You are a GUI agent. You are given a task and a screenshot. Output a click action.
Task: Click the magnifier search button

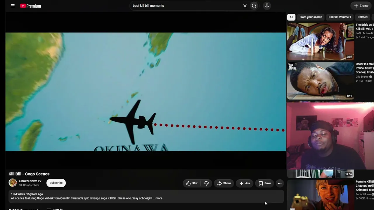tap(254, 6)
